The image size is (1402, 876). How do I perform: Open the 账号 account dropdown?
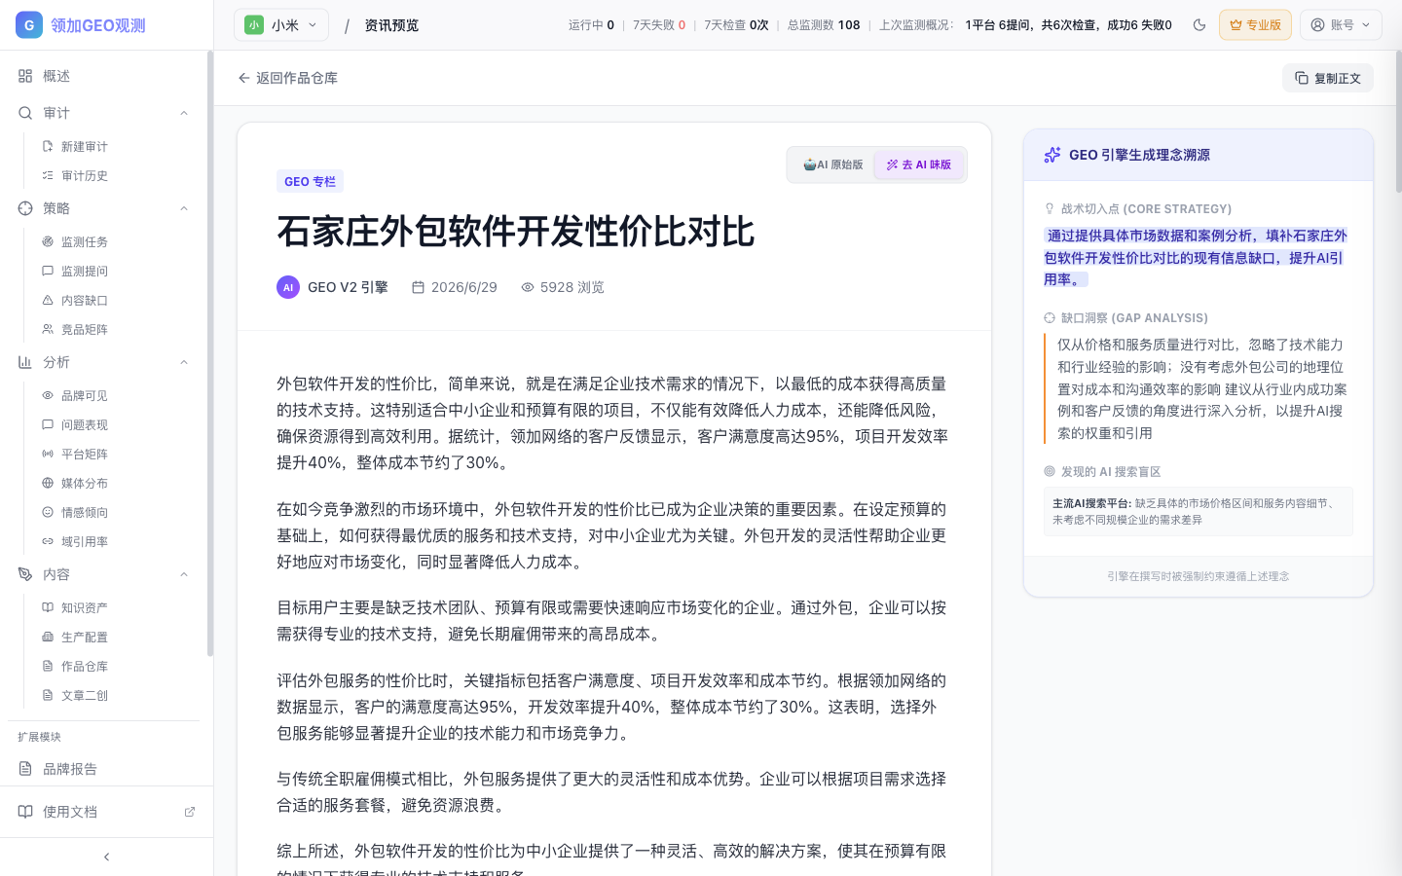coord(1341,25)
